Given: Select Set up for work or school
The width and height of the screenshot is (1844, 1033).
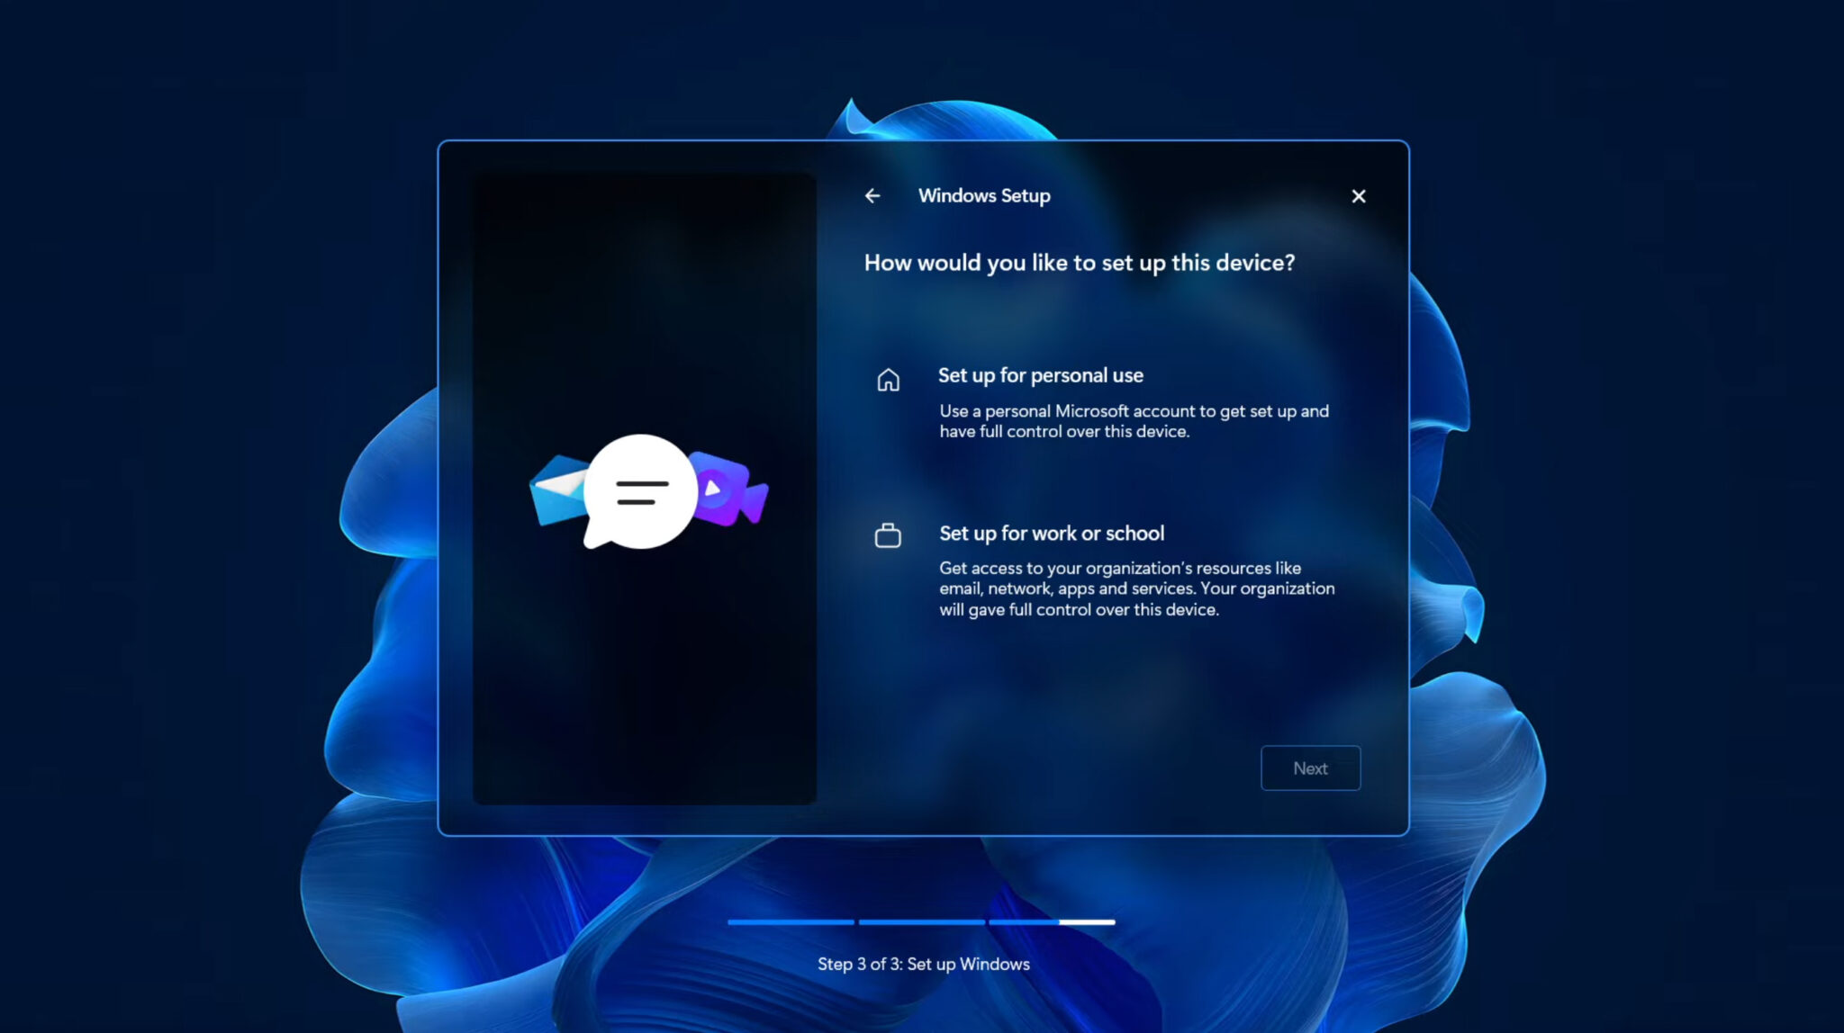Looking at the screenshot, I should click(x=1050, y=533).
